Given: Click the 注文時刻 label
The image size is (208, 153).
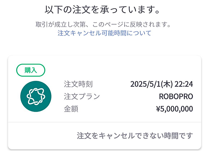Looking at the screenshot, I should 78,84.
